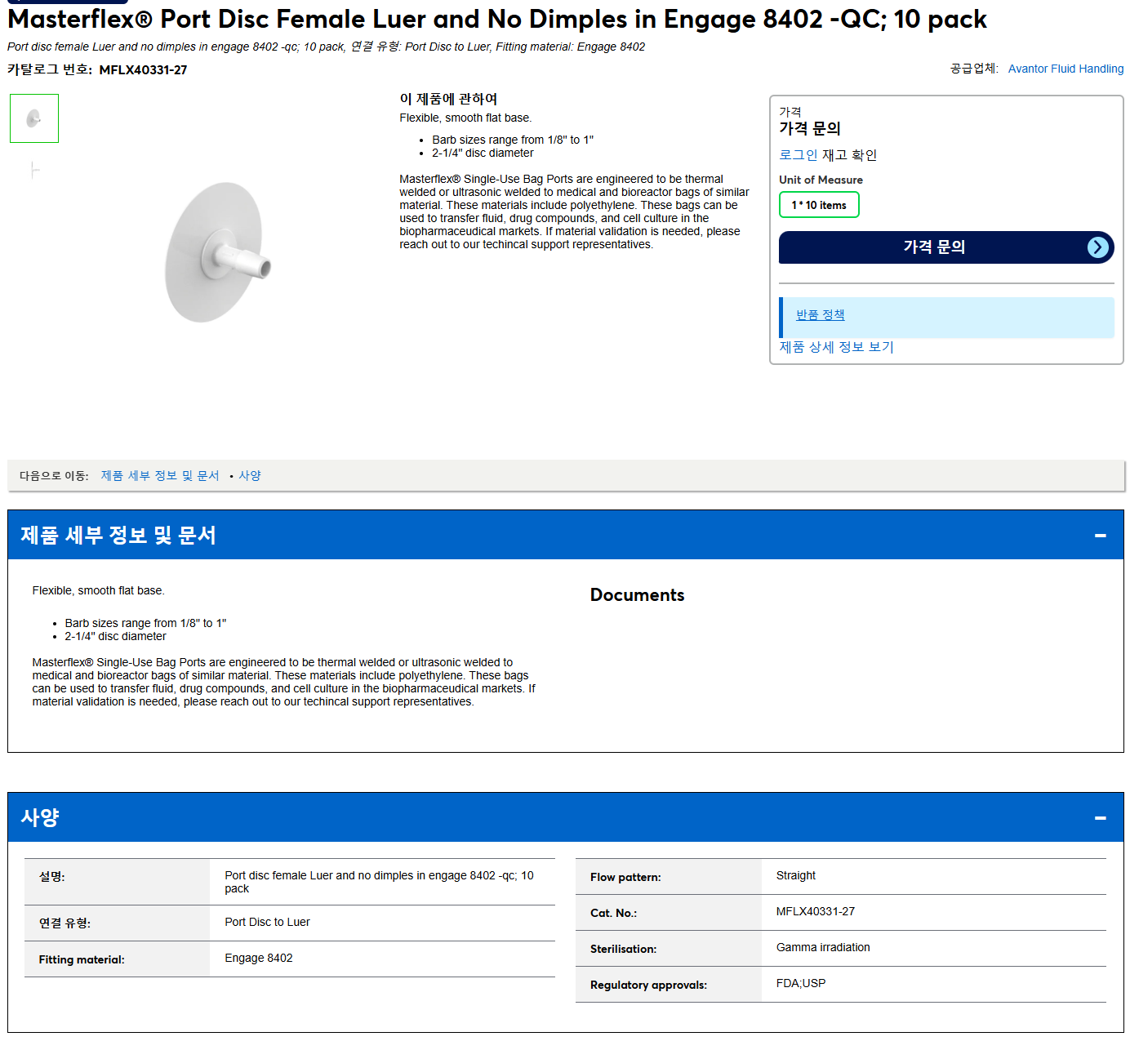1130x1050 pixels.
Task: Click the Unit of Measure label
Action: (x=821, y=180)
